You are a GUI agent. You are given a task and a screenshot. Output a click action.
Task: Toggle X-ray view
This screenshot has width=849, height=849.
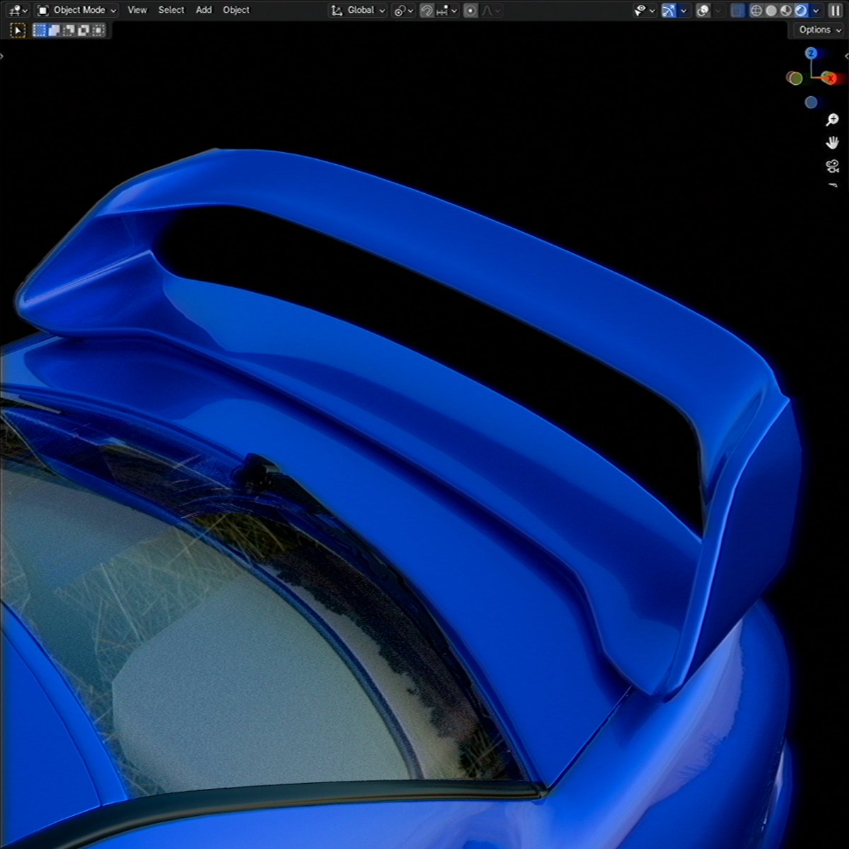[x=738, y=11]
